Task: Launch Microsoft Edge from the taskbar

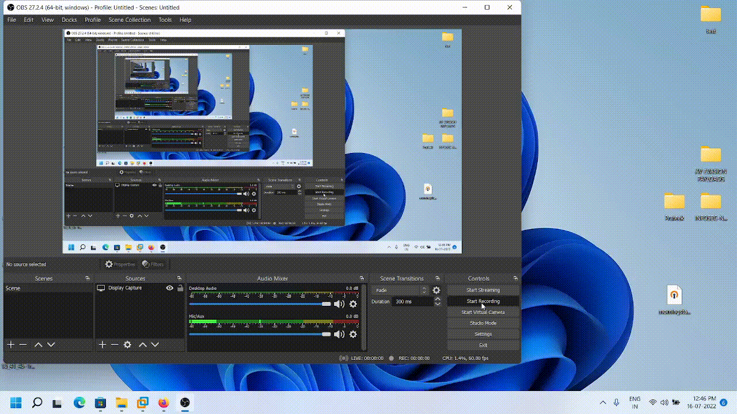Action: [79, 402]
